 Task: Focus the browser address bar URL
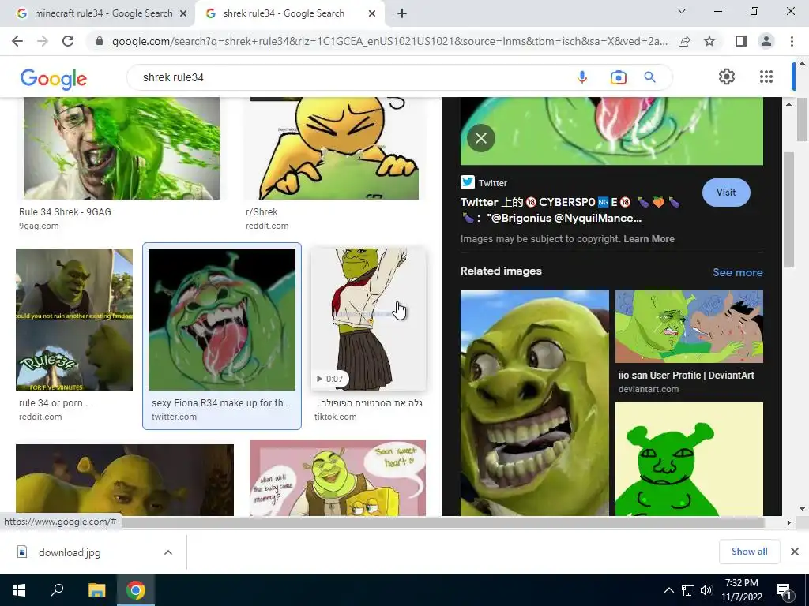click(x=389, y=41)
